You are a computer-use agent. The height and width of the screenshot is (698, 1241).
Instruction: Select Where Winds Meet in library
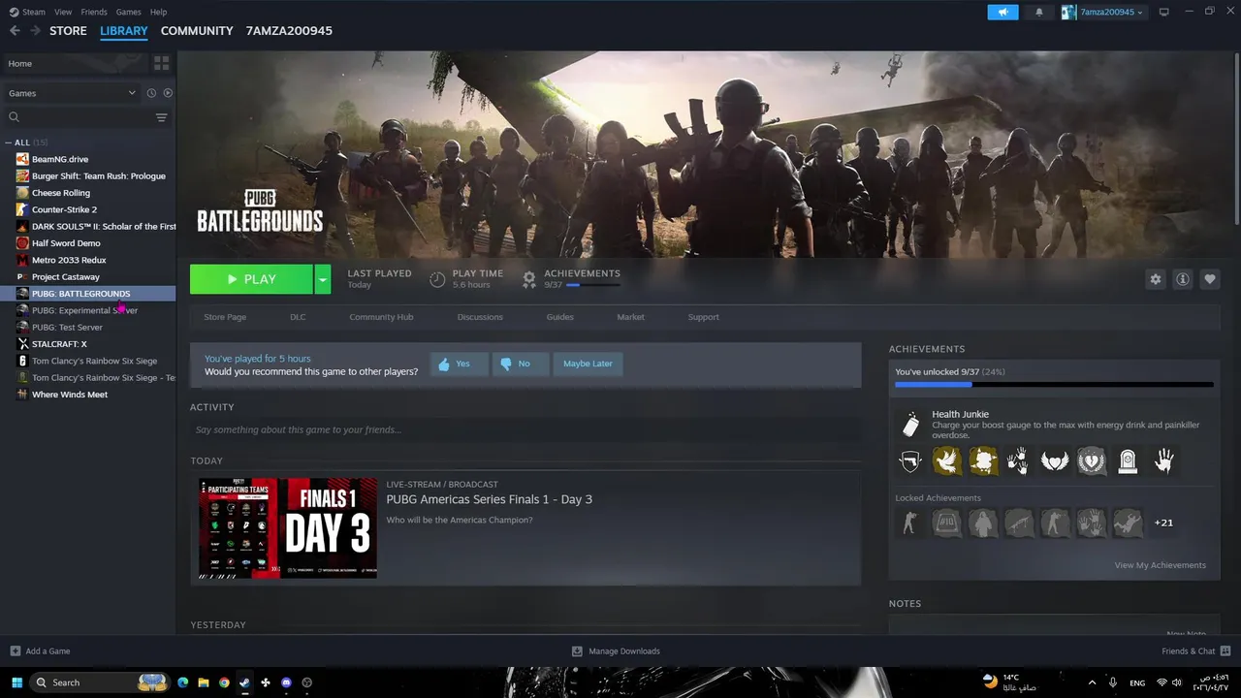pyautogui.click(x=70, y=395)
